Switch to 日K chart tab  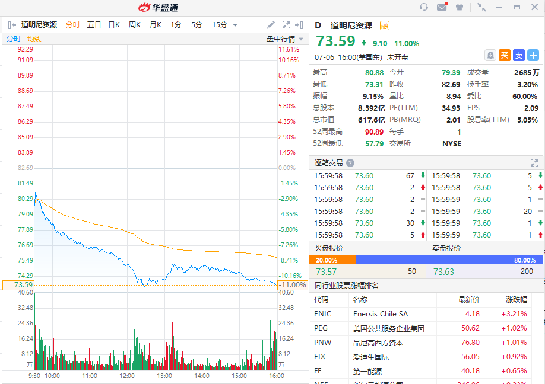[x=114, y=25]
